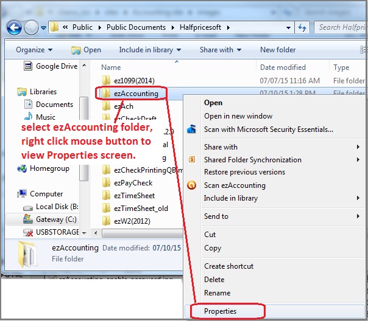
Task: Click the Shared Folder Synchronization icon
Action: [192, 160]
